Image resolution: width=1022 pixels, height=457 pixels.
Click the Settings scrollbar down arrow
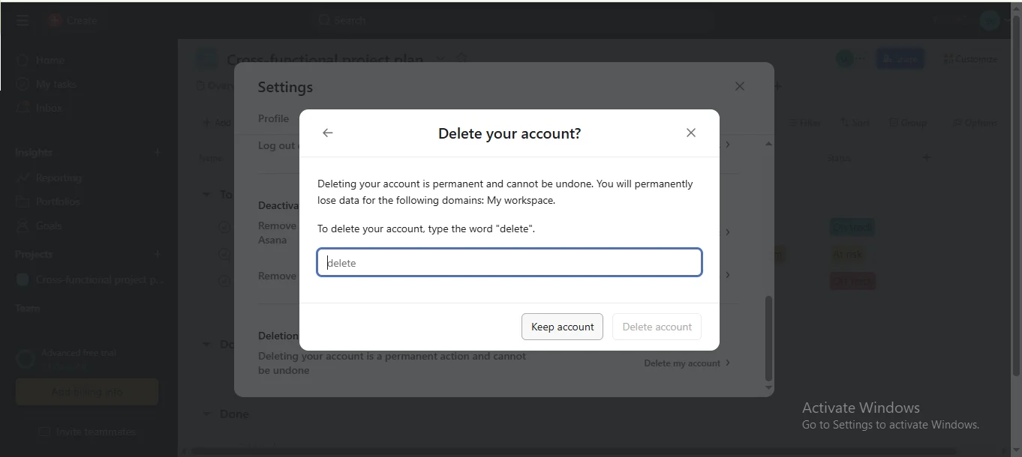click(x=768, y=388)
